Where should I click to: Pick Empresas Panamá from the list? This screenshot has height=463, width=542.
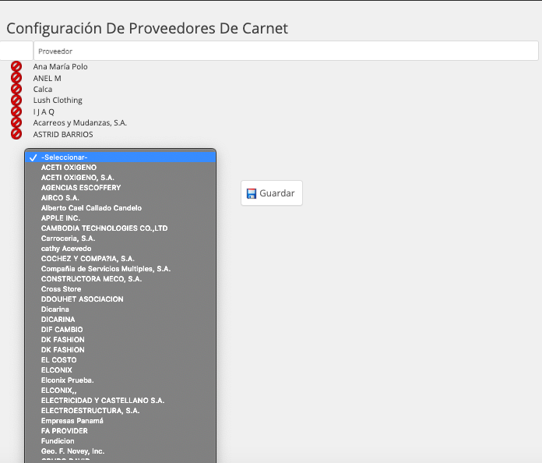(x=120, y=421)
